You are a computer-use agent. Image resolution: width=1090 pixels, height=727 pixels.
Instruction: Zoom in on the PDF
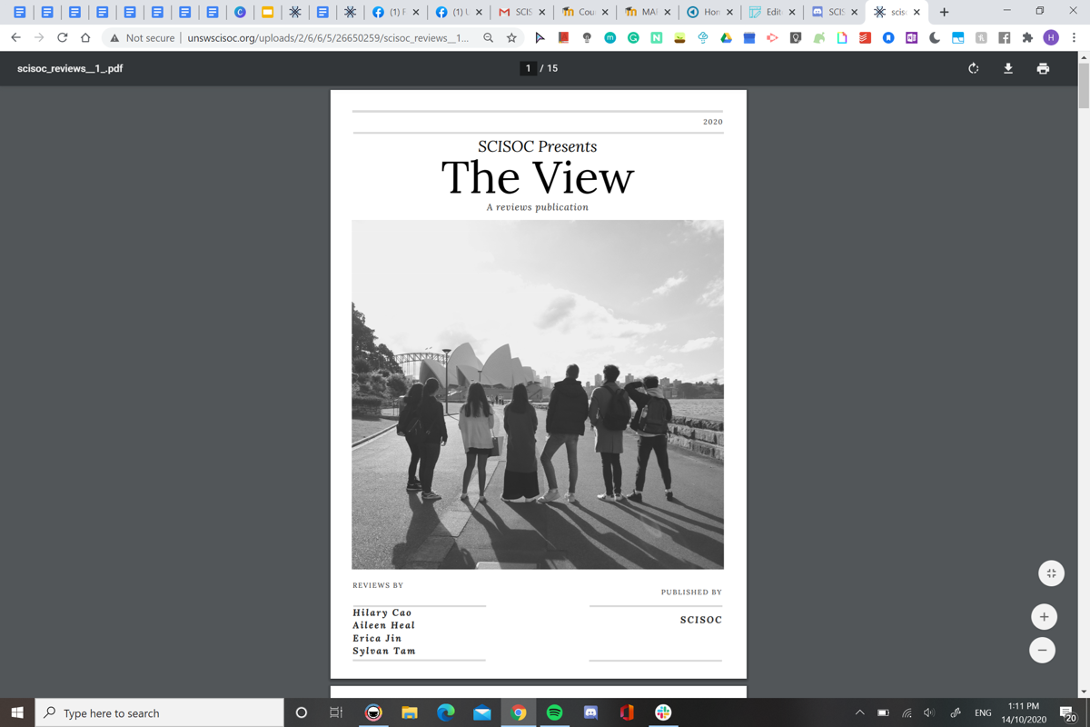(x=1044, y=617)
